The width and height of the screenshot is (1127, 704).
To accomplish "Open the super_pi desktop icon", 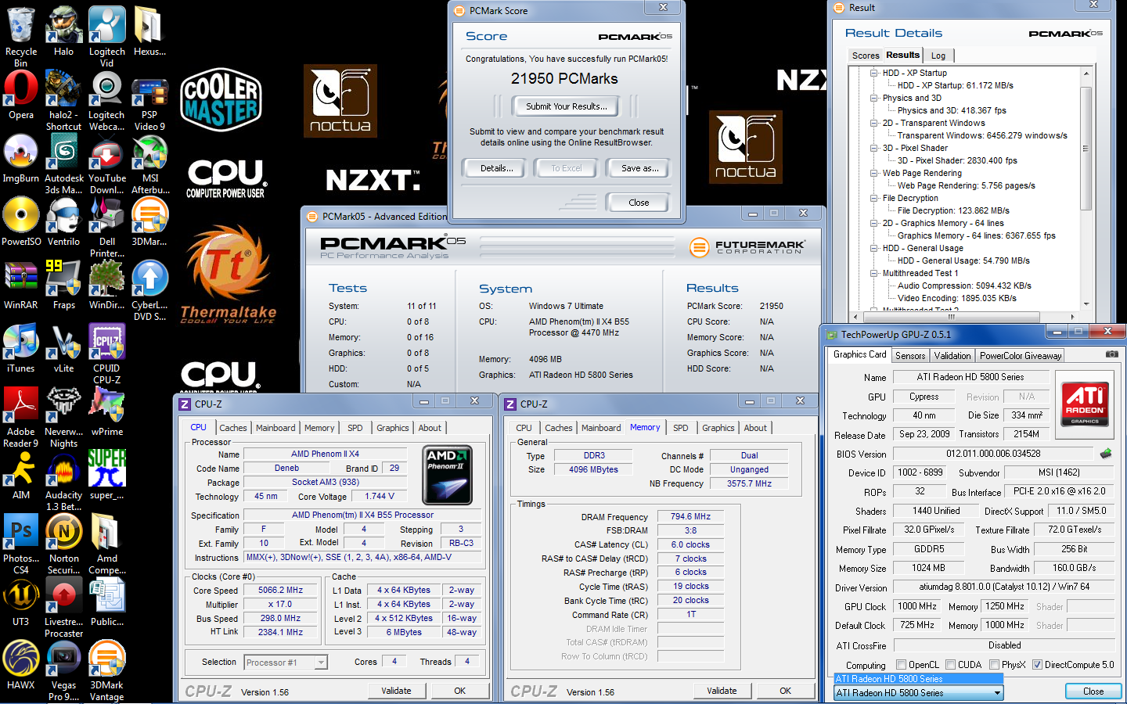I will click(x=106, y=475).
